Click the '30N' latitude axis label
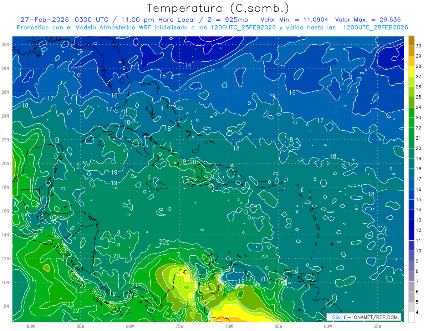 [x=6, y=45]
